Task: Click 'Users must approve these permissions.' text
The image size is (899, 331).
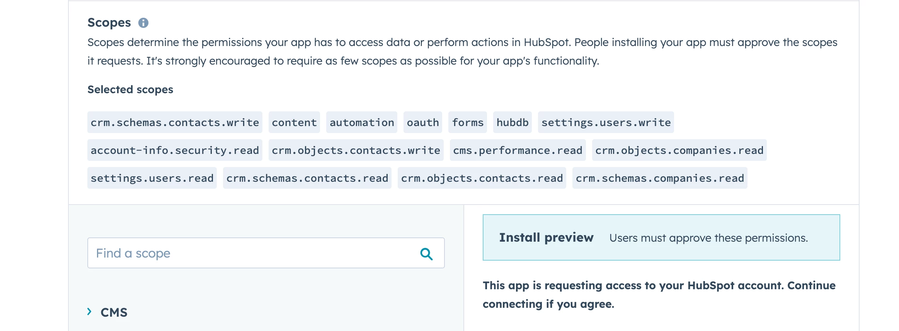Action: tap(708, 238)
